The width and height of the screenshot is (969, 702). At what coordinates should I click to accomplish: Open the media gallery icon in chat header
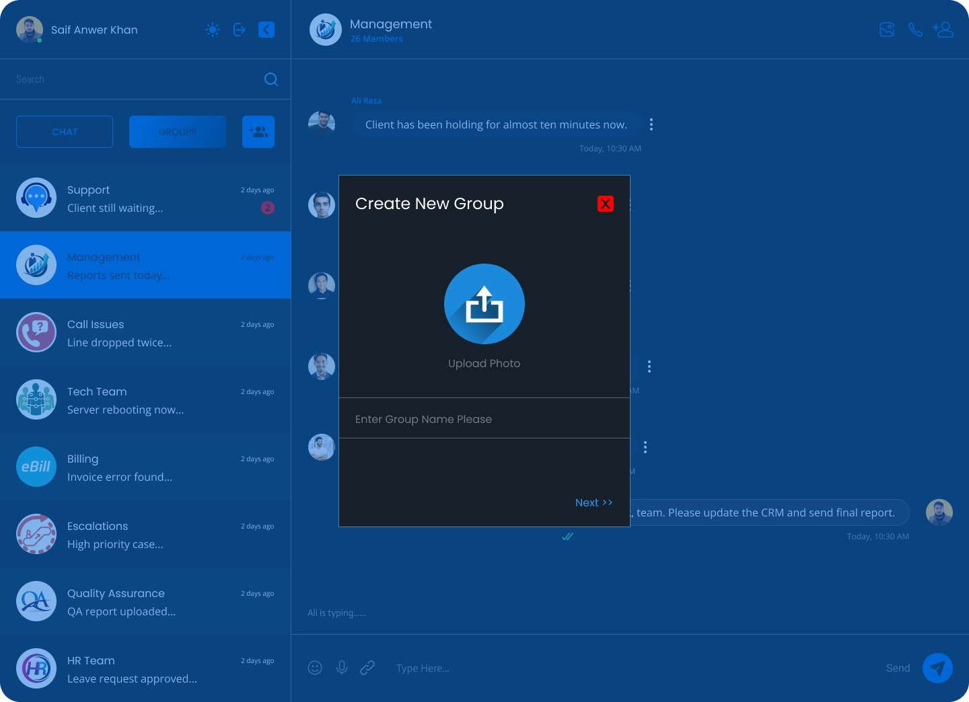[887, 30]
